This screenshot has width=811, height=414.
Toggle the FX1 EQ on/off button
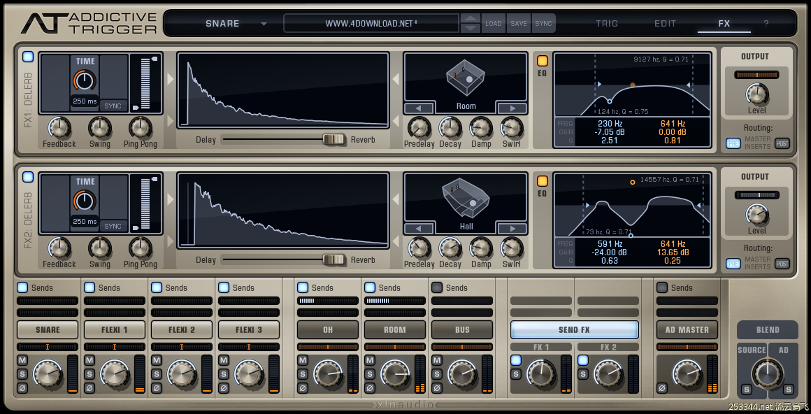point(542,61)
